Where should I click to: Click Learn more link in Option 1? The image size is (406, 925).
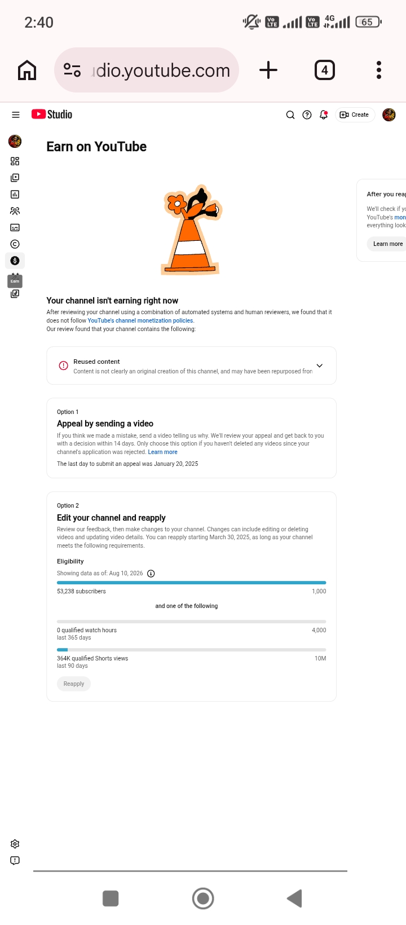[x=162, y=452]
